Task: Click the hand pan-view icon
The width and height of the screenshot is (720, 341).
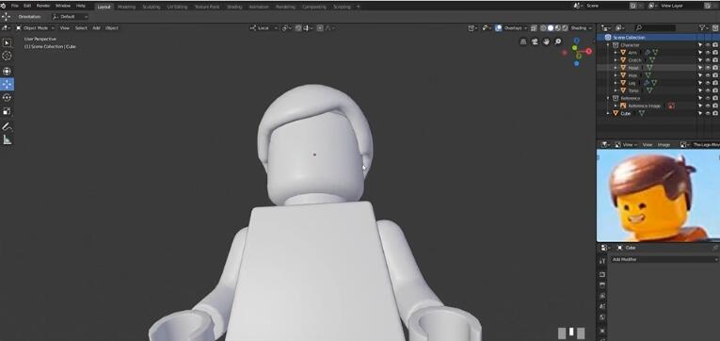Action: (547, 41)
